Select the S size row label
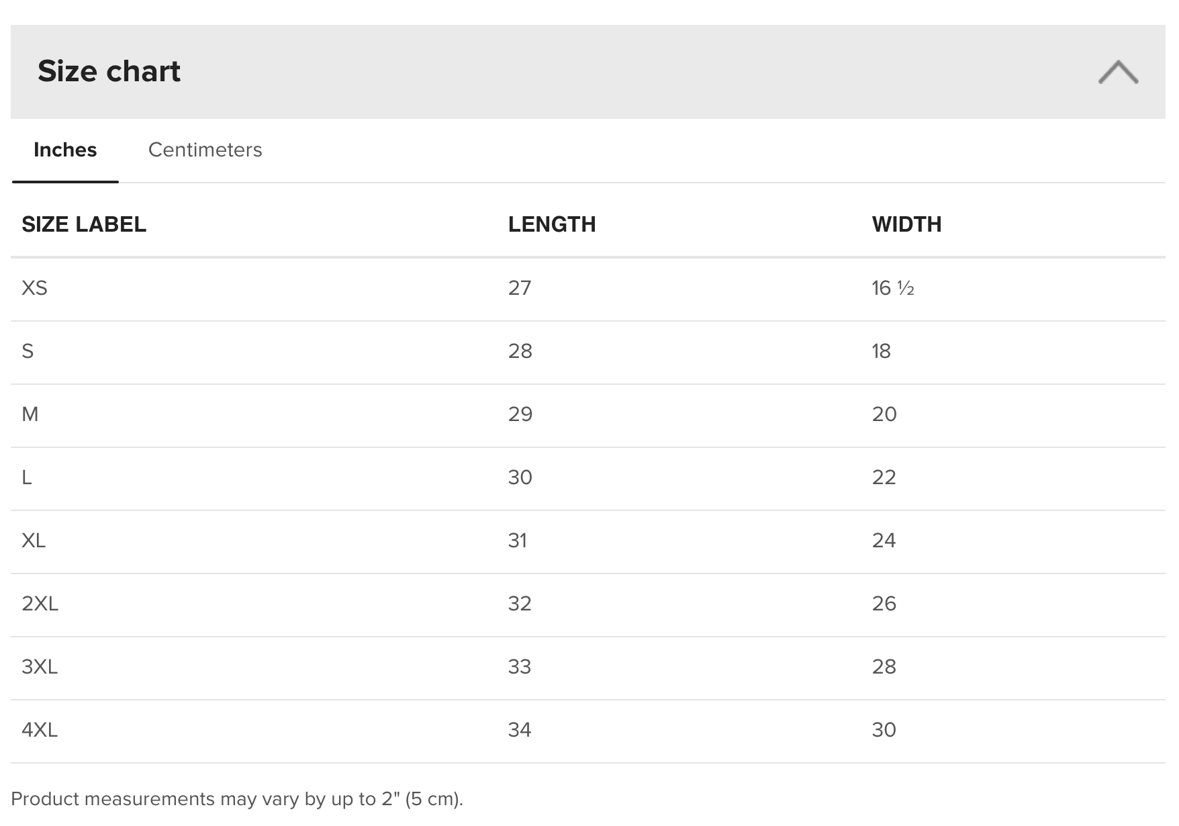 point(28,351)
